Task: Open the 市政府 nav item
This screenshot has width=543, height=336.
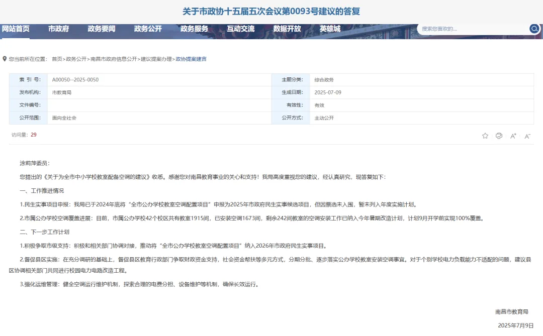Action: pyautogui.click(x=58, y=29)
